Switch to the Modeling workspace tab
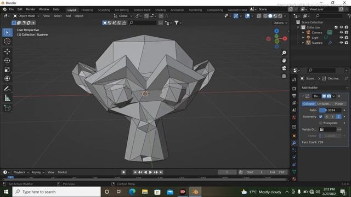Screen dimensions: 351x197 click(87, 10)
